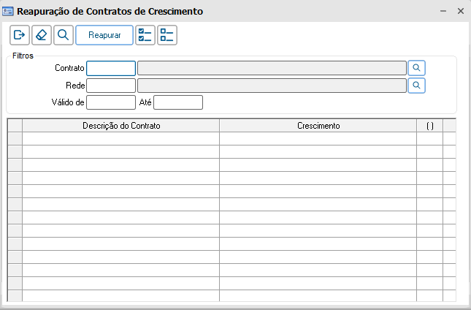Open the Contrato lookup magnifier
This screenshot has width=471, height=310.
[x=416, y=68]
